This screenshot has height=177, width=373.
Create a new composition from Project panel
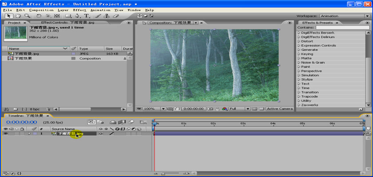pyautogui.click(x=24, y=109)
